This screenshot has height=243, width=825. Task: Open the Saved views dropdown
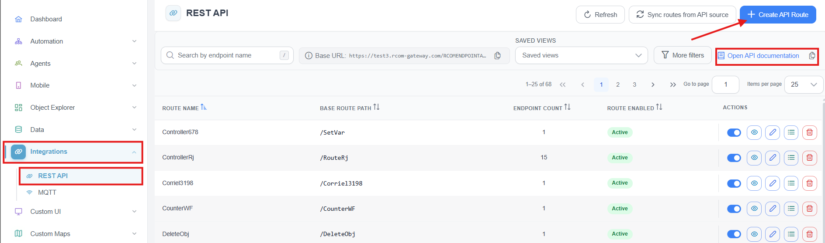click(x=581, y=55)
